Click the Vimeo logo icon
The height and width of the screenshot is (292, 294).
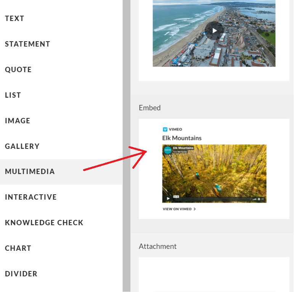coord(165,129)
